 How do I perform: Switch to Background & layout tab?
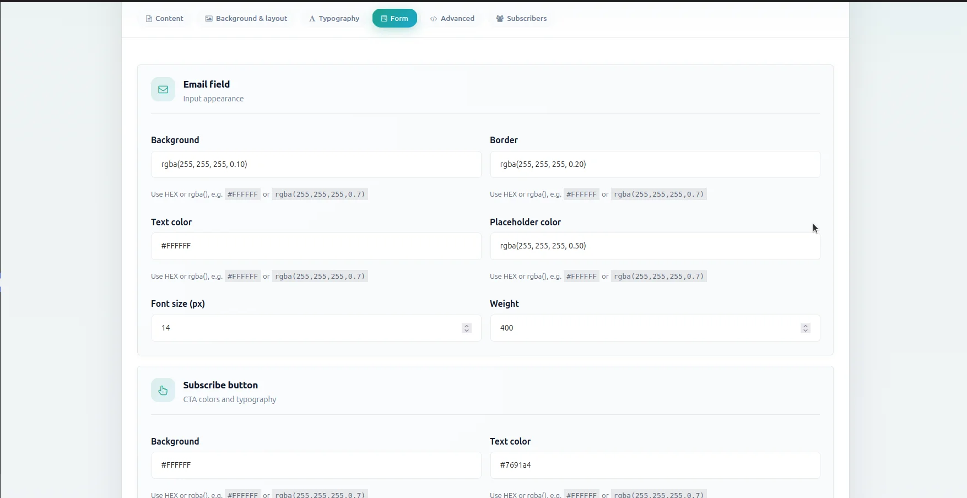(x=246, y=18)
